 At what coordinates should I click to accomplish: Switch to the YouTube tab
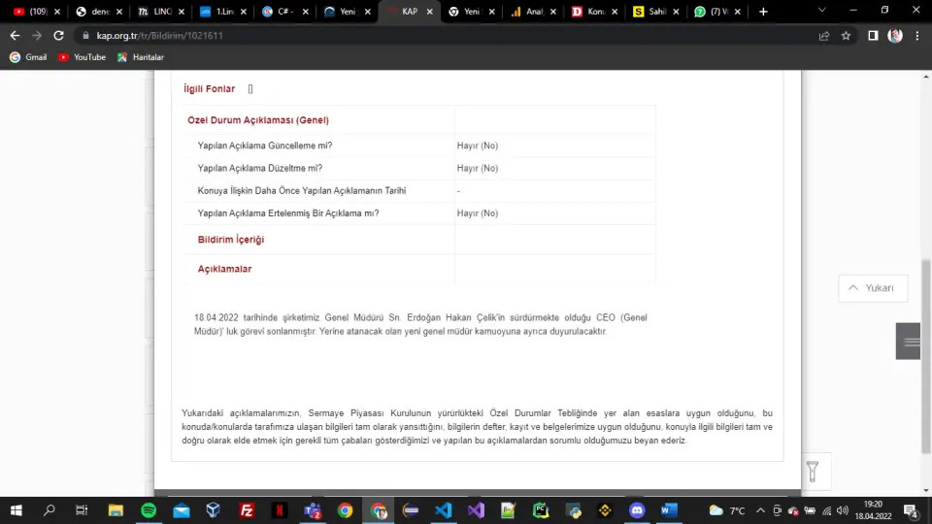tap(29, 12)
